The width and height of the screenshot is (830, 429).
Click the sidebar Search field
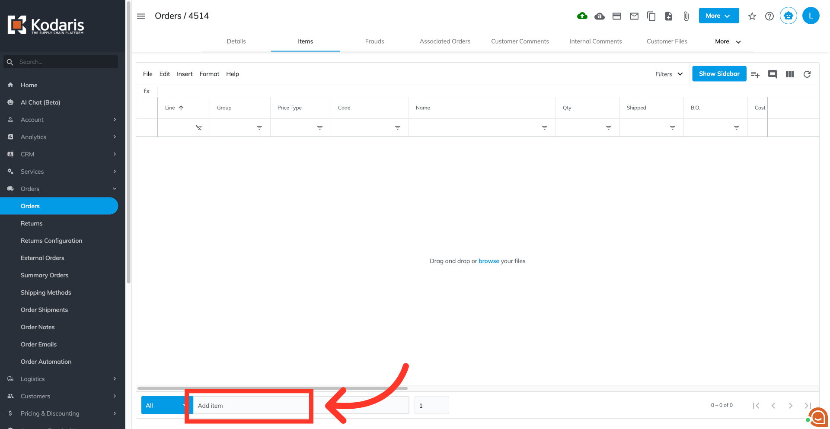[61, 62]
